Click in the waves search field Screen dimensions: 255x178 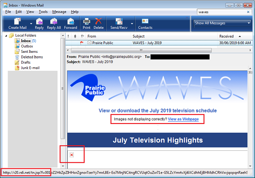point(221,12)
